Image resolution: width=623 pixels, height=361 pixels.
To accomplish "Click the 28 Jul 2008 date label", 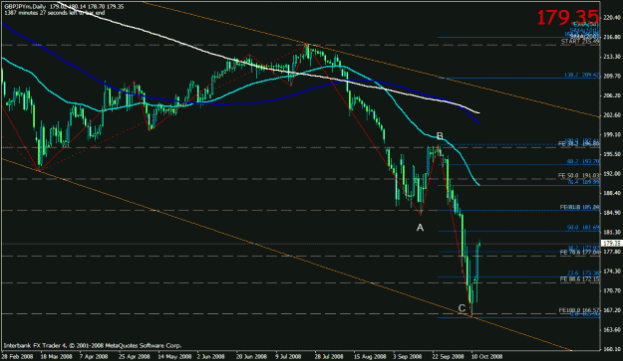I will 329,356.
